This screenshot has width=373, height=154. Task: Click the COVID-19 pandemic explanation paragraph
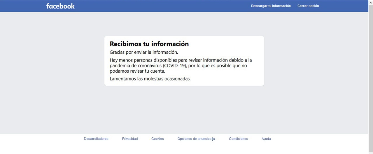click(x=181, y=65)
